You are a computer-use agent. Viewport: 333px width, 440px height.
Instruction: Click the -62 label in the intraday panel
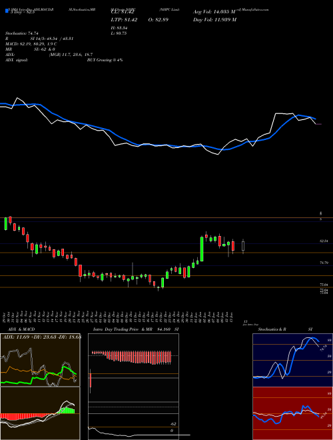click(x=174, y=424)
